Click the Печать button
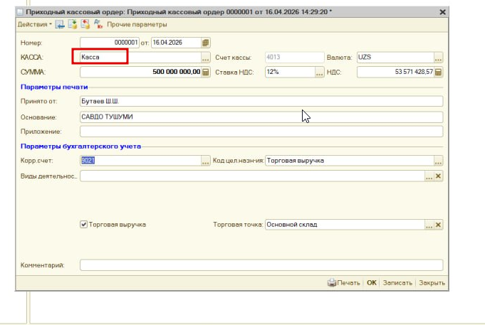This screenshot has height=325, width=485. pyautogui.click(x=344, y=282)
